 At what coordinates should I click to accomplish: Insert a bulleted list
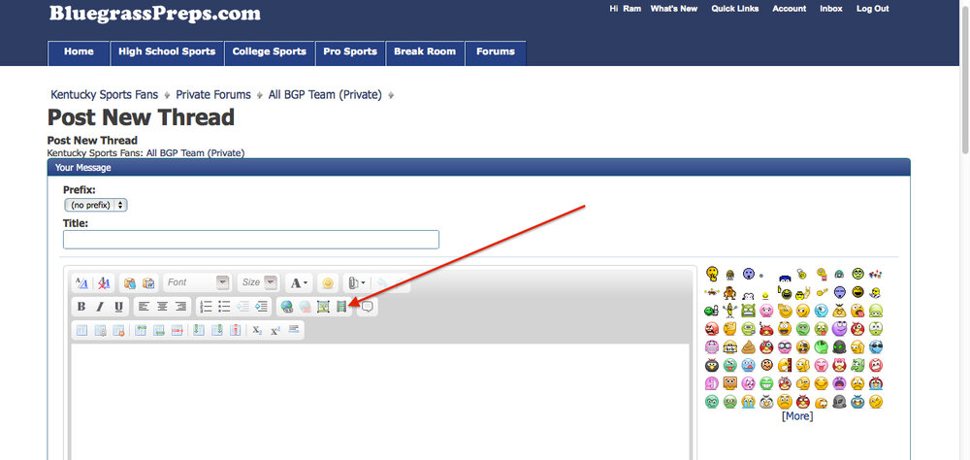tap(225, 307)
